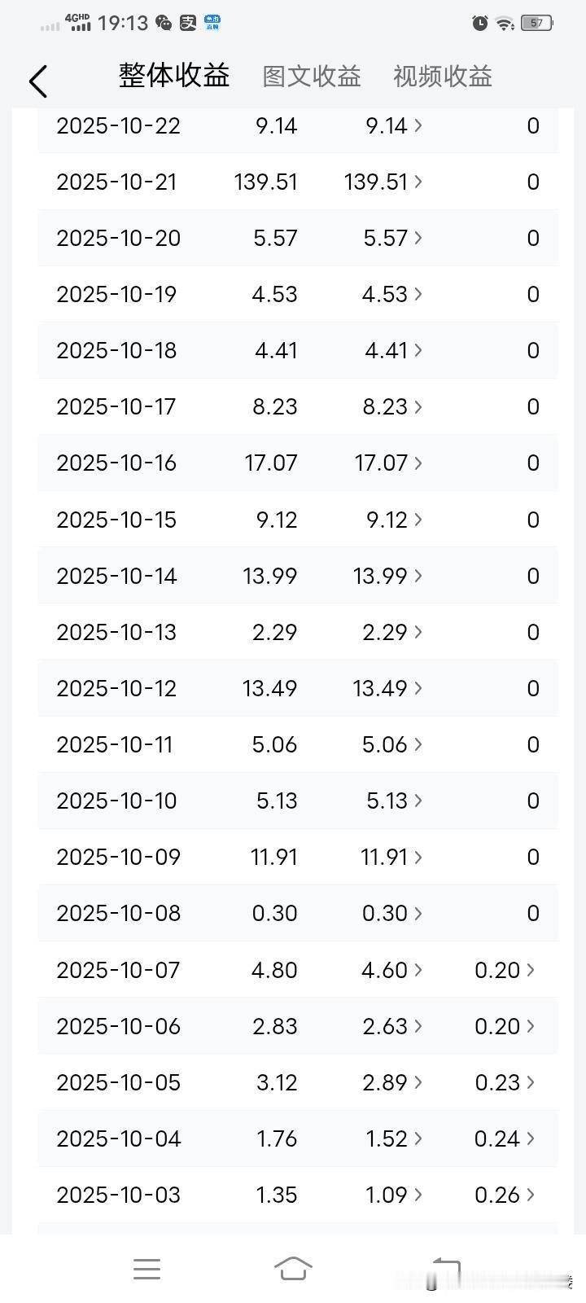Expand 17.07 article earnings for 2025-10-16
The height and width of the screenshot is (1303, 586).
(x=388, y=463)
